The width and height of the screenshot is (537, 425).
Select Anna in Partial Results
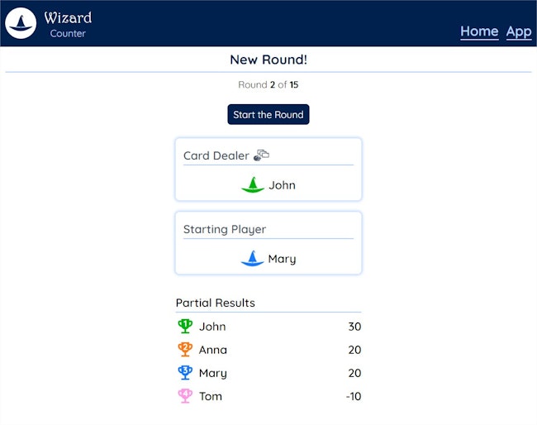tap(213, 350)
